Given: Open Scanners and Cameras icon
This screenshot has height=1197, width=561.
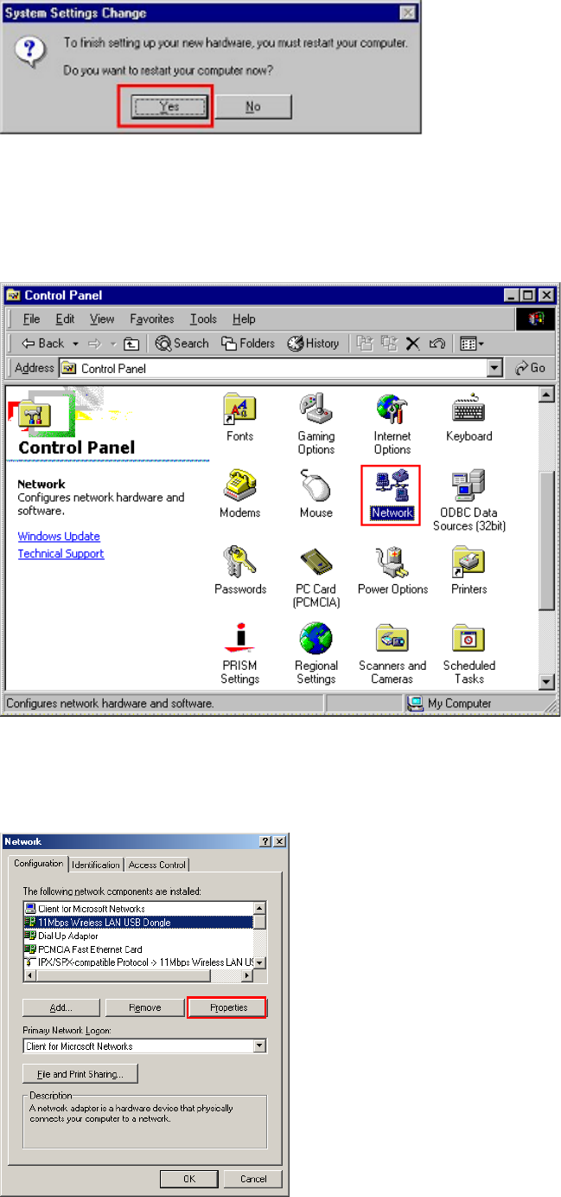Looking at the screenshot, I should [392, 653].
